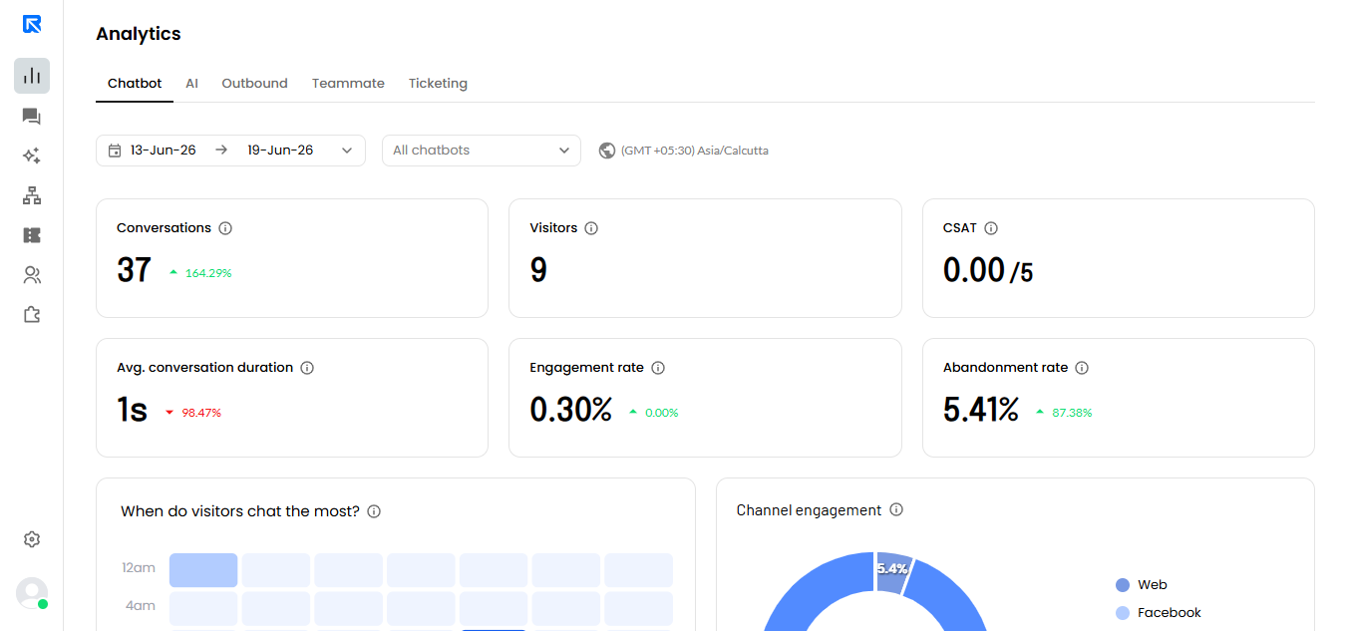Click the highlighted 12am heatmap cell
Viewport: 1346px width, 631px height.
pyautogui.click(x=203, y=570)
